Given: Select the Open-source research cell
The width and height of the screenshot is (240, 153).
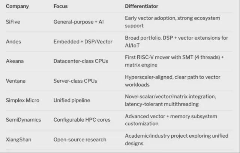Looking at the screenshot, I should (79, 139).
